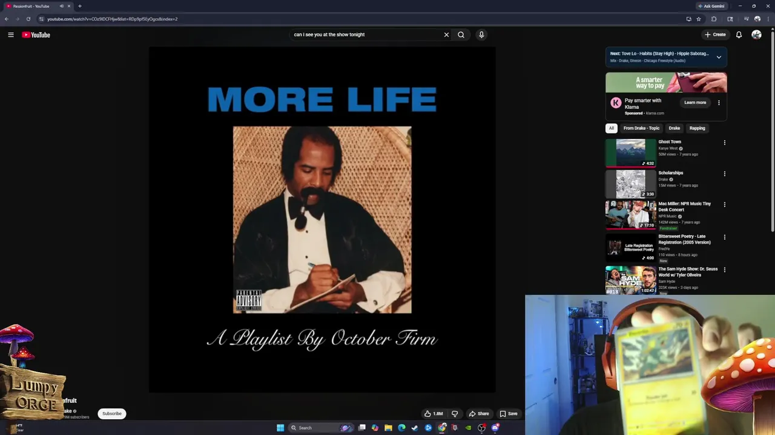This screenshot has height=435, width=775.
Task: Click the Klarna ad banner image
Action: pos(666,83)
